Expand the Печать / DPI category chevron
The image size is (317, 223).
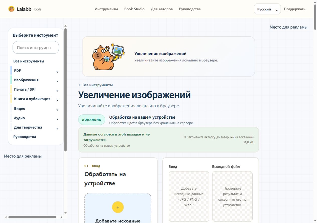[57, 91]
